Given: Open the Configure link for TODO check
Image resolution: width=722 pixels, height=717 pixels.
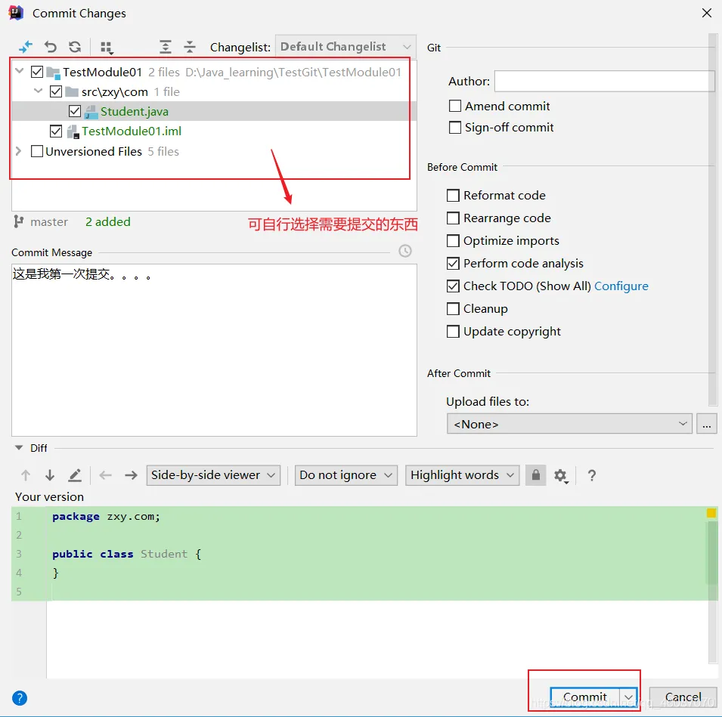Looking at the screenshot, I should (x=621, y=286).
